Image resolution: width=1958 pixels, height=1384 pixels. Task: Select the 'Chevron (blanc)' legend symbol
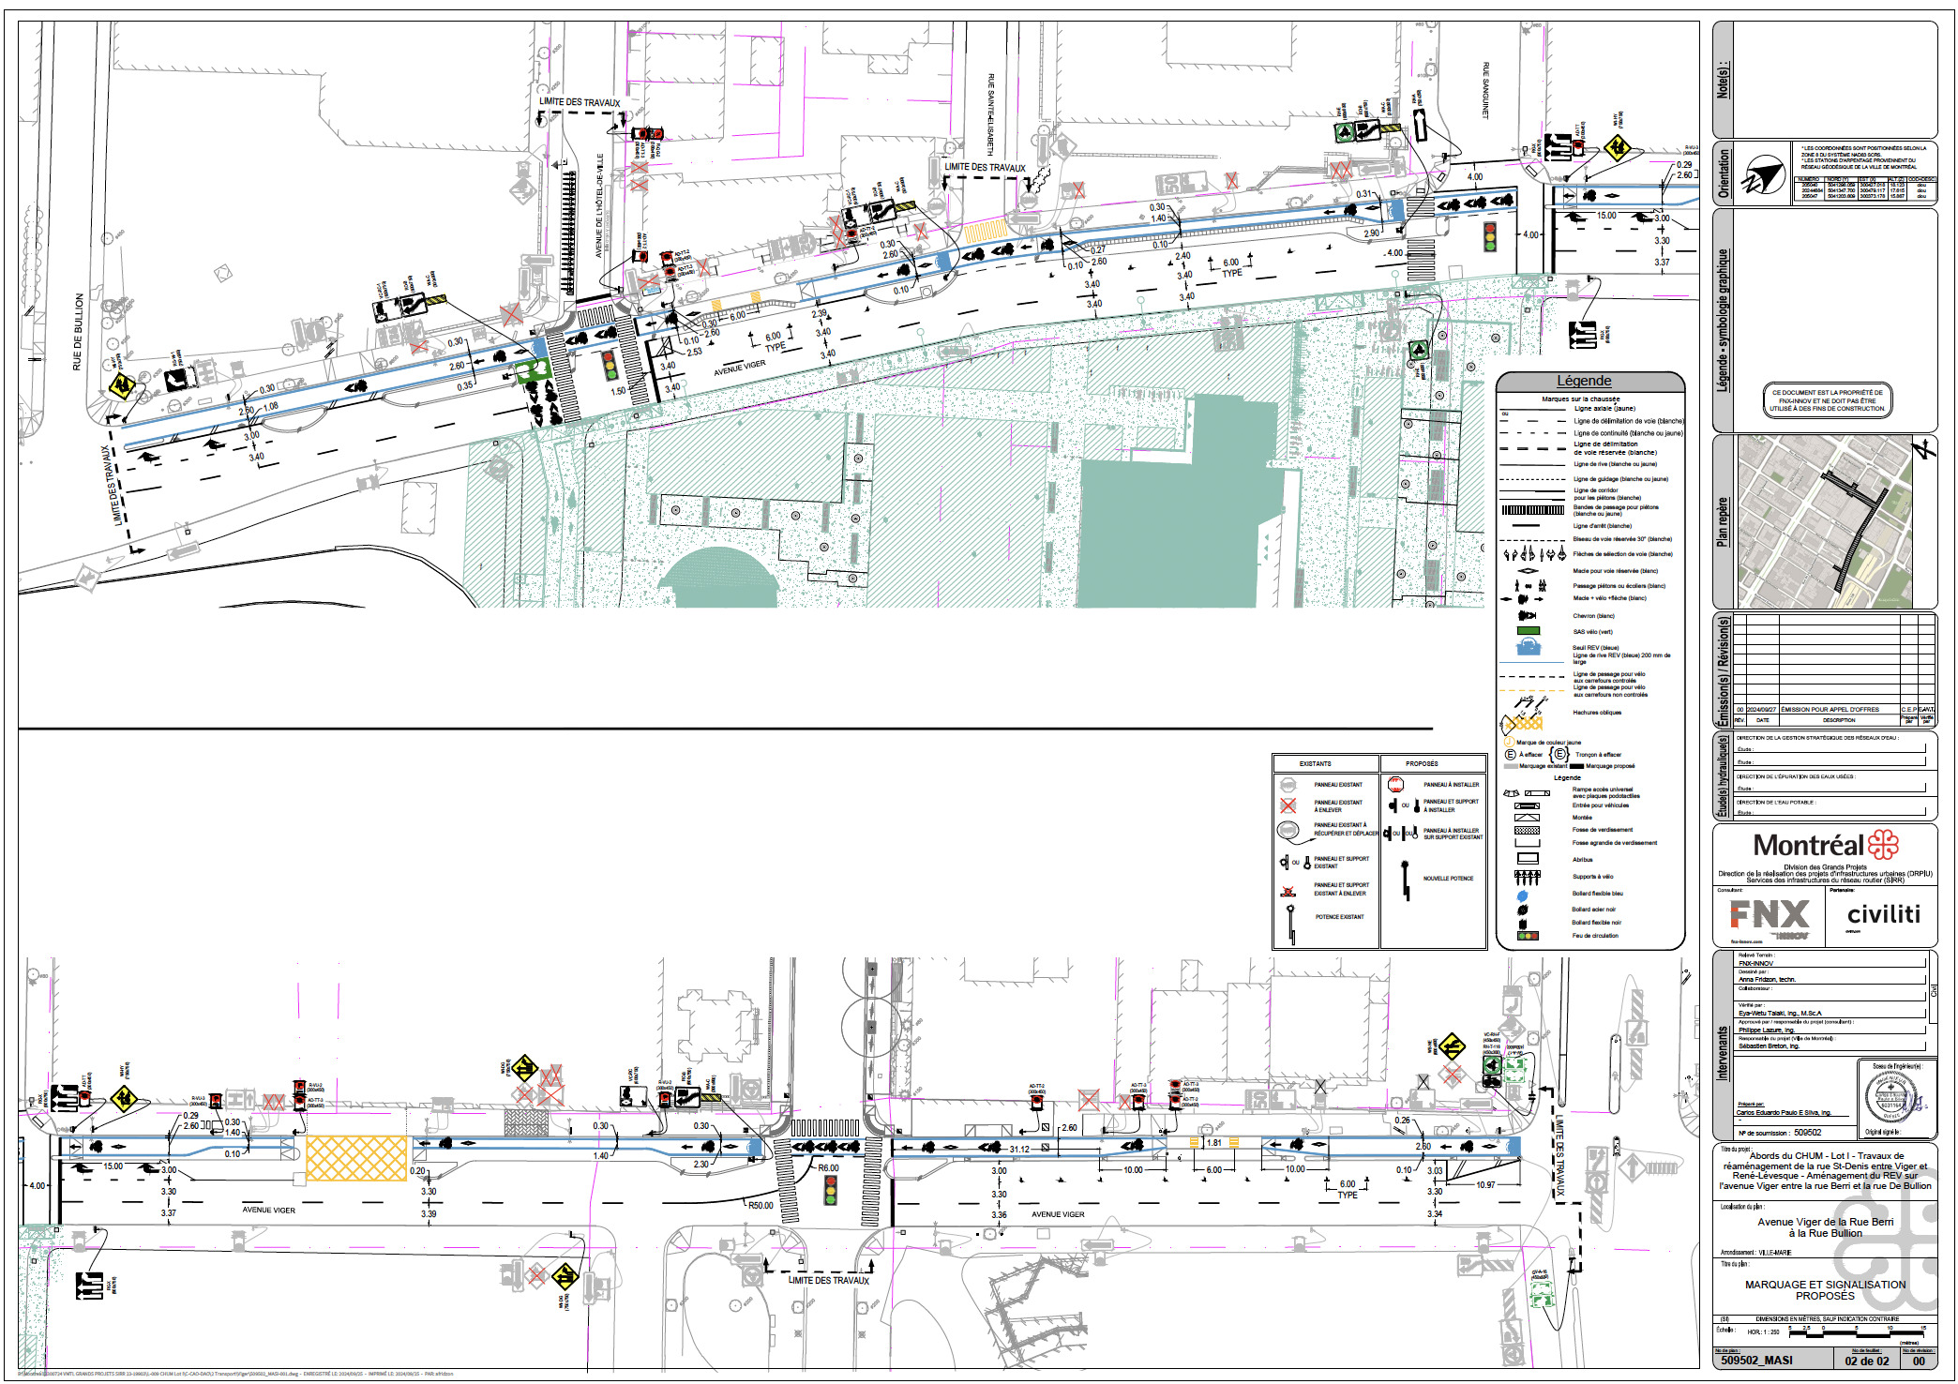[1527, 616]
